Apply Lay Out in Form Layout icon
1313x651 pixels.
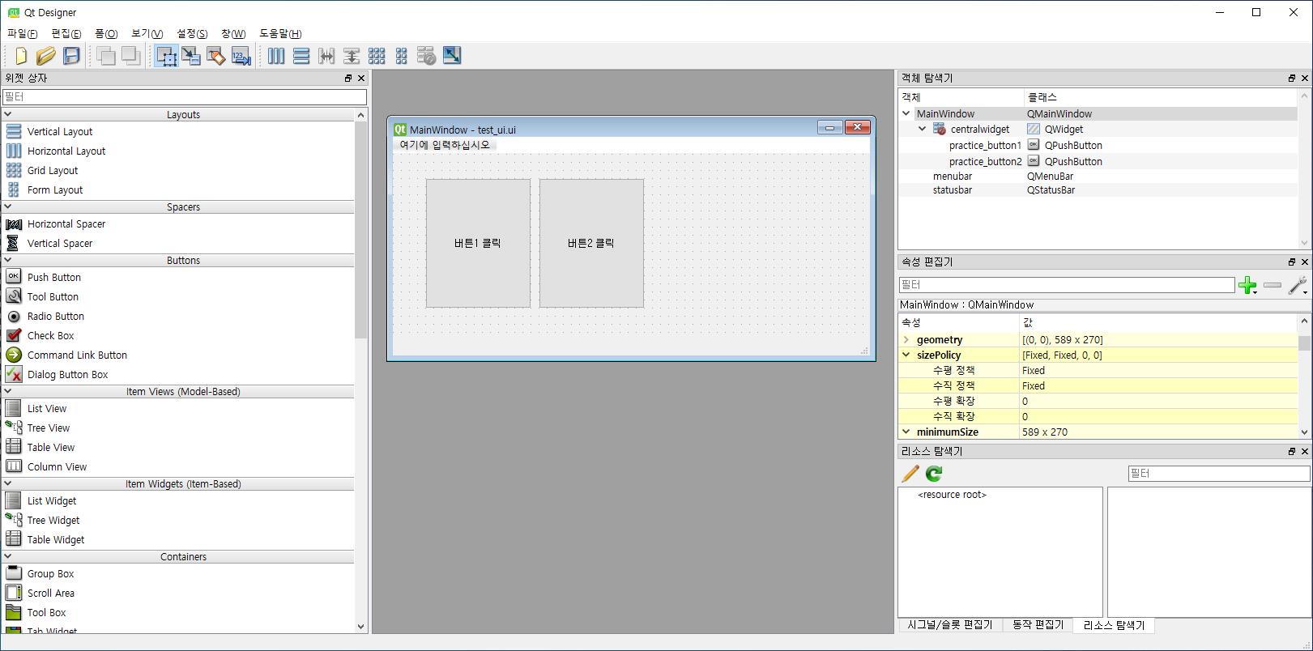(402, 56)
